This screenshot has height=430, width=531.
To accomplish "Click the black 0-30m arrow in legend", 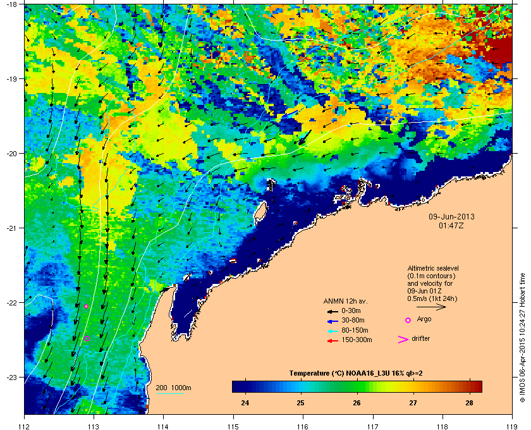I will click(333, 311).
